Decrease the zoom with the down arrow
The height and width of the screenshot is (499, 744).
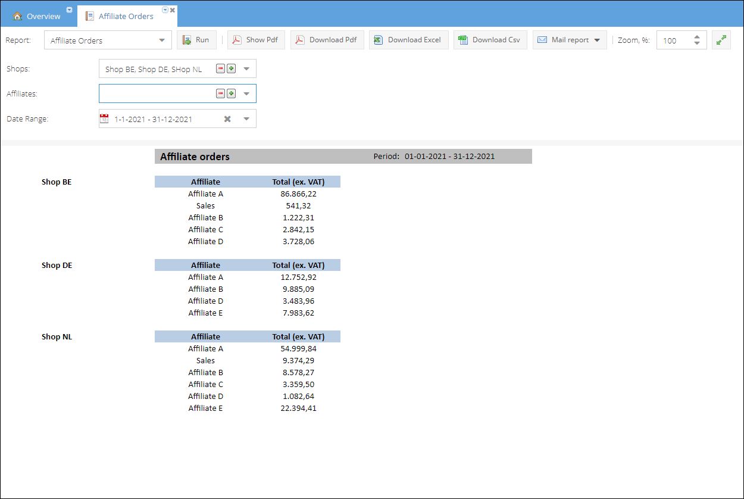[x=697, y=44]
